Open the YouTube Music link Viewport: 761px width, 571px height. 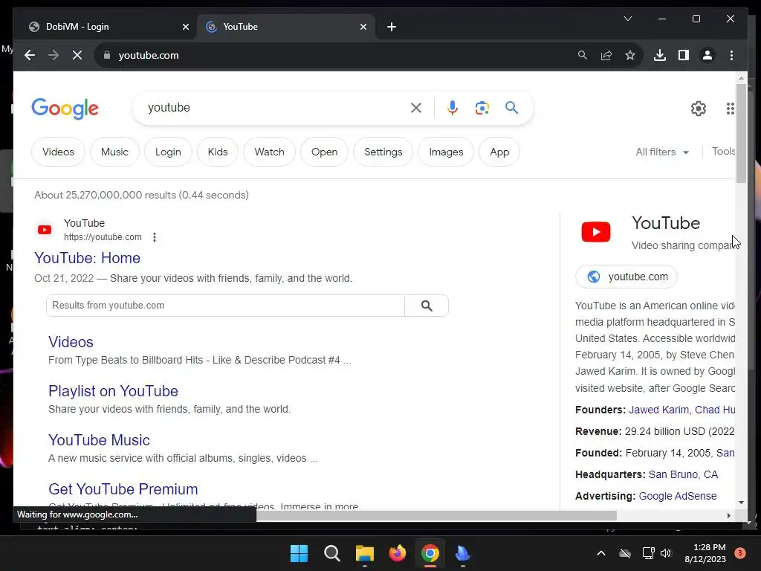[99, 440]
